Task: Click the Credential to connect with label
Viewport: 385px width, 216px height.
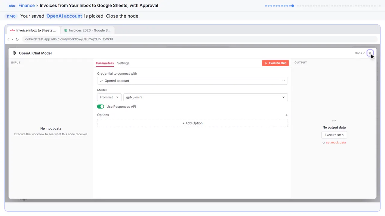Action: click(x=117, y=73)
